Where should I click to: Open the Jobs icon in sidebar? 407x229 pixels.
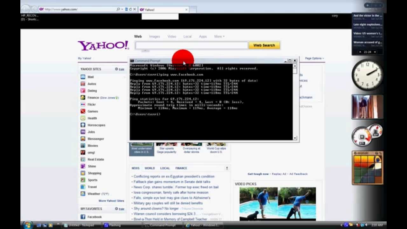[83, 132]
